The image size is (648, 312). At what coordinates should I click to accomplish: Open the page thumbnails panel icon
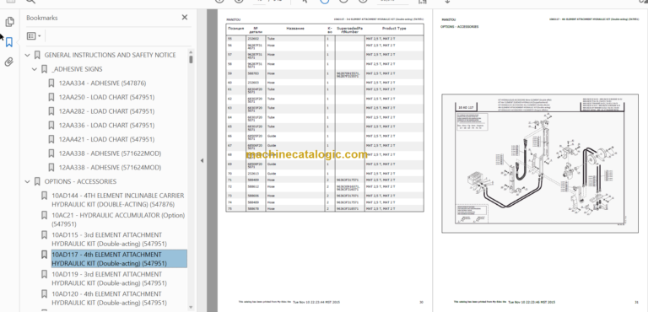9,21
